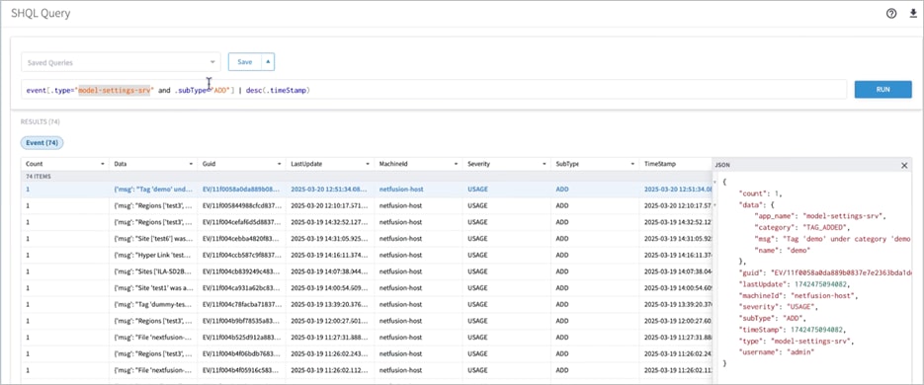
Task: Click the download icon in page header
Action: click(x=913, y=14)
